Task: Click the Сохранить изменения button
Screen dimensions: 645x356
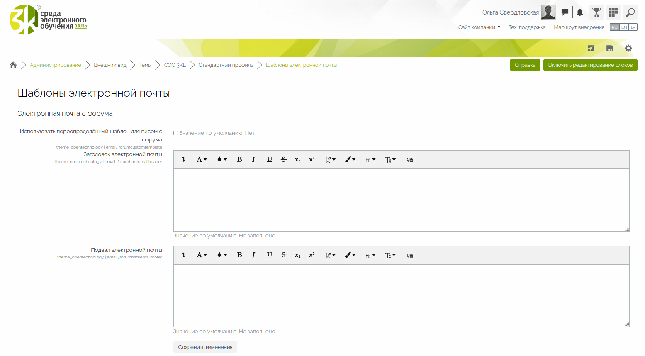Action: coord(205,347)
